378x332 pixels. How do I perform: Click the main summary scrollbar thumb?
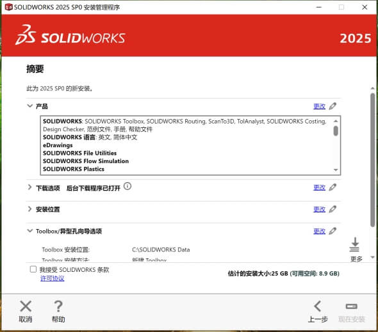[x=372, y=160]
